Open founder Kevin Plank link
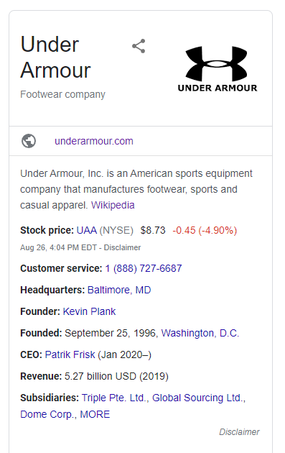Viewport: 285px width, 453px height. 89,311
